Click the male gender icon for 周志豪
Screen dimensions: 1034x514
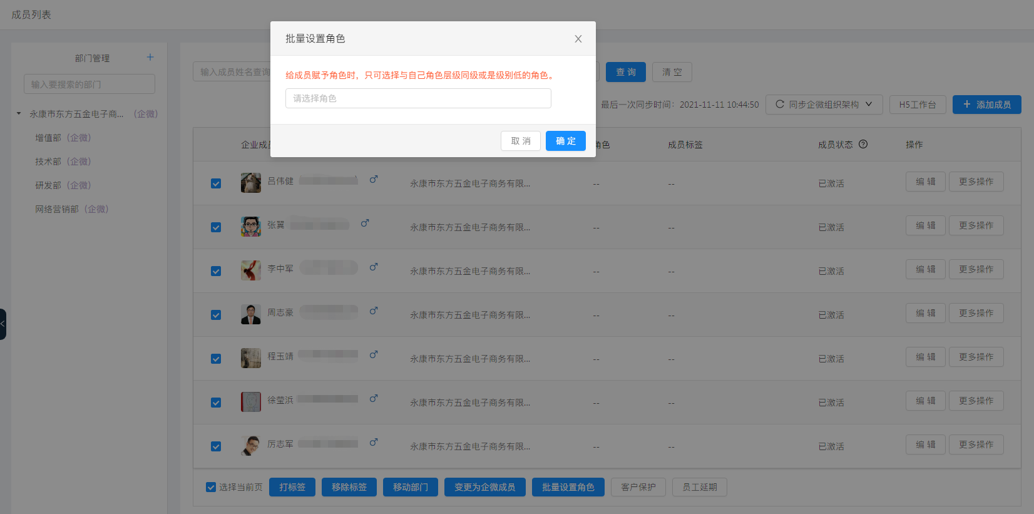pyautogui.click(x=374, y=311)
